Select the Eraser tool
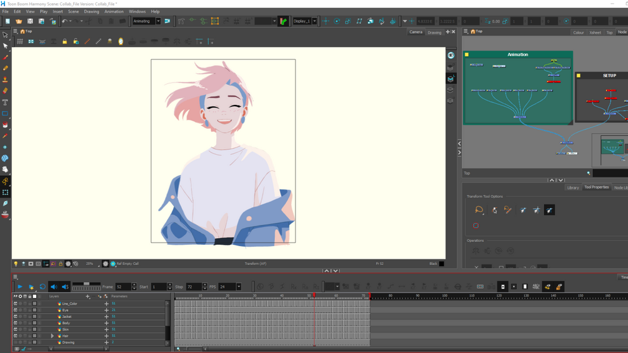The height and width of the screenshot is (353, 628). click(5, 91)
